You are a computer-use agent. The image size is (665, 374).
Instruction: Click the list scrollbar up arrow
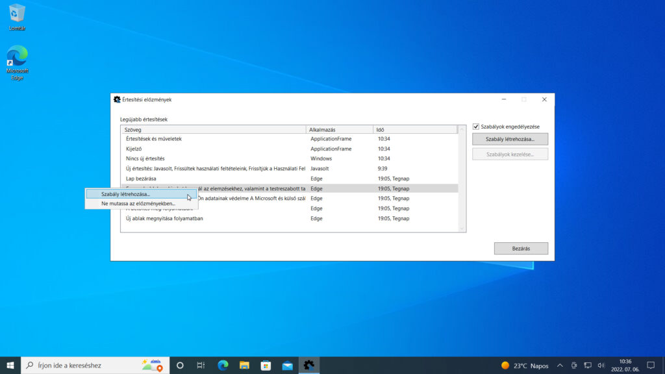462,129
